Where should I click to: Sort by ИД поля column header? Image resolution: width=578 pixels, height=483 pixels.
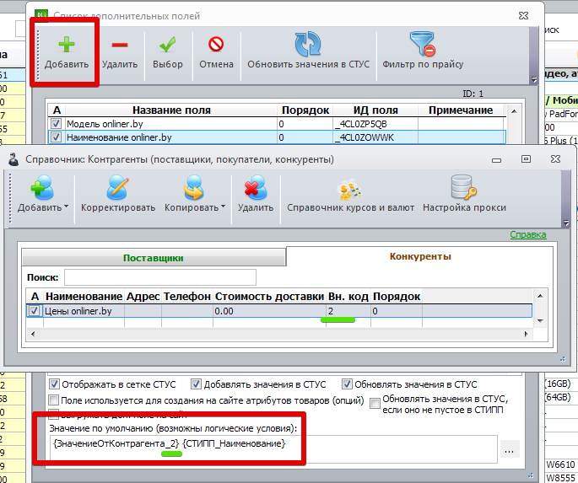375,110
